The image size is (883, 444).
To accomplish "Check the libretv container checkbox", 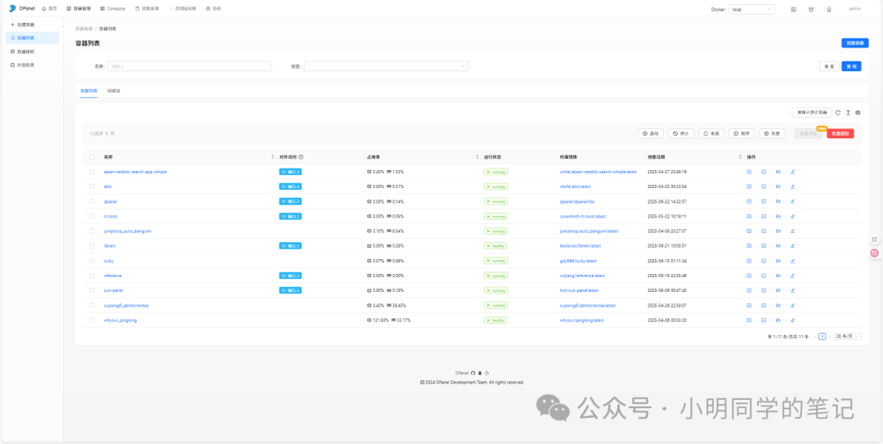I will pyautogui.click(x=92, y=245).
